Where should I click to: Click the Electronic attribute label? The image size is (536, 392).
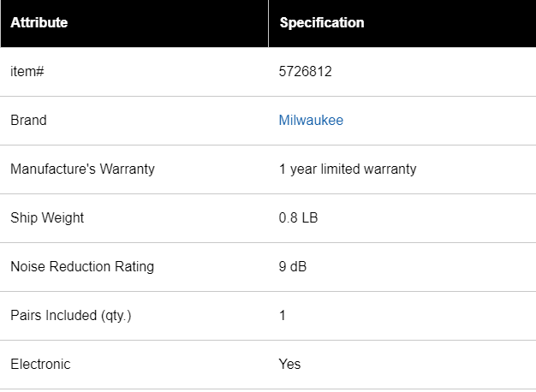click(x=40, y=365)
